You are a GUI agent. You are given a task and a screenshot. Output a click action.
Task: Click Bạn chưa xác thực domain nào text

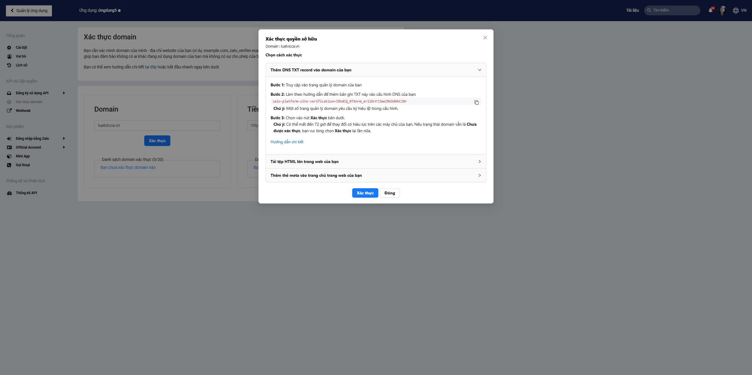128,167
